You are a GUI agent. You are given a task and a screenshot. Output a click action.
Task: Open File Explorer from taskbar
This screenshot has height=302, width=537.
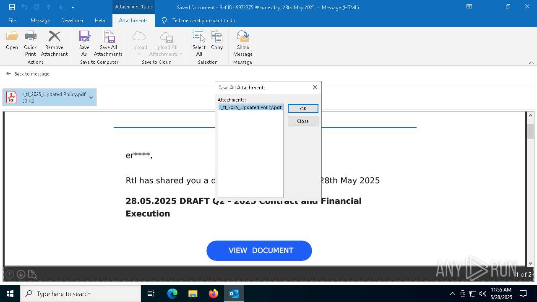[193, 294]
